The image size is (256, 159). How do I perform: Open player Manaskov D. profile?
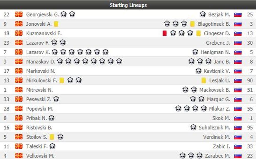41,62
